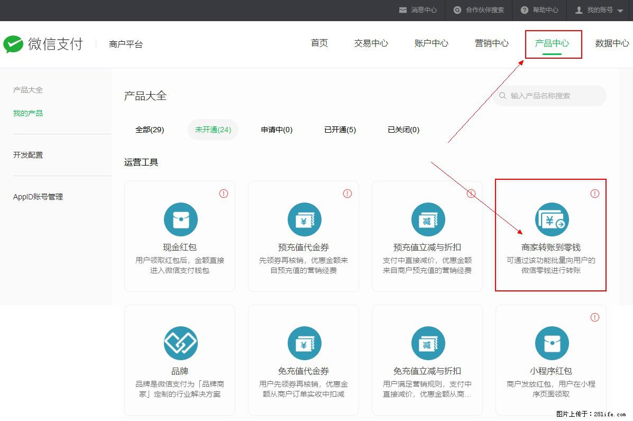
Task: Open 我的产品 in the sidebar
Action: tap(27, 113)
